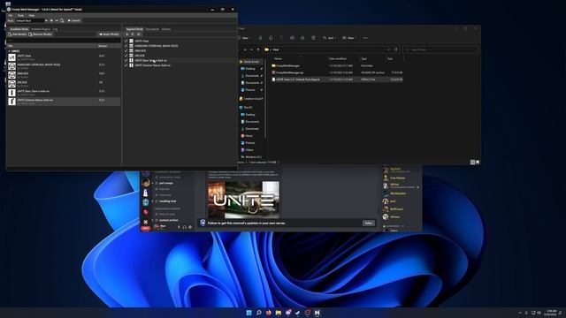Click the Share icon in File Explorer toolbar
Viewport: 566px width, 318px height.
click(302, 38)
